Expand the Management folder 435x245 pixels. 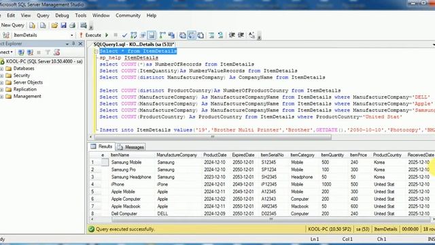[x=1, y=97]
